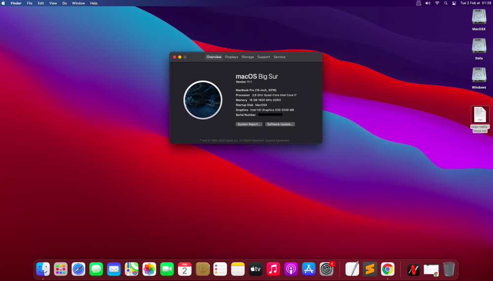This screenshot has height=281, width=493.
Task: Open Calendar showing Feb 2 in the Dock
Action: click(184, 269)
